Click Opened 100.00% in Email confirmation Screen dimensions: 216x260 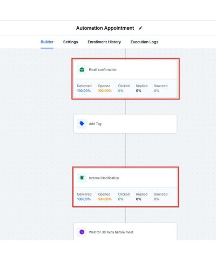[105, 88]
